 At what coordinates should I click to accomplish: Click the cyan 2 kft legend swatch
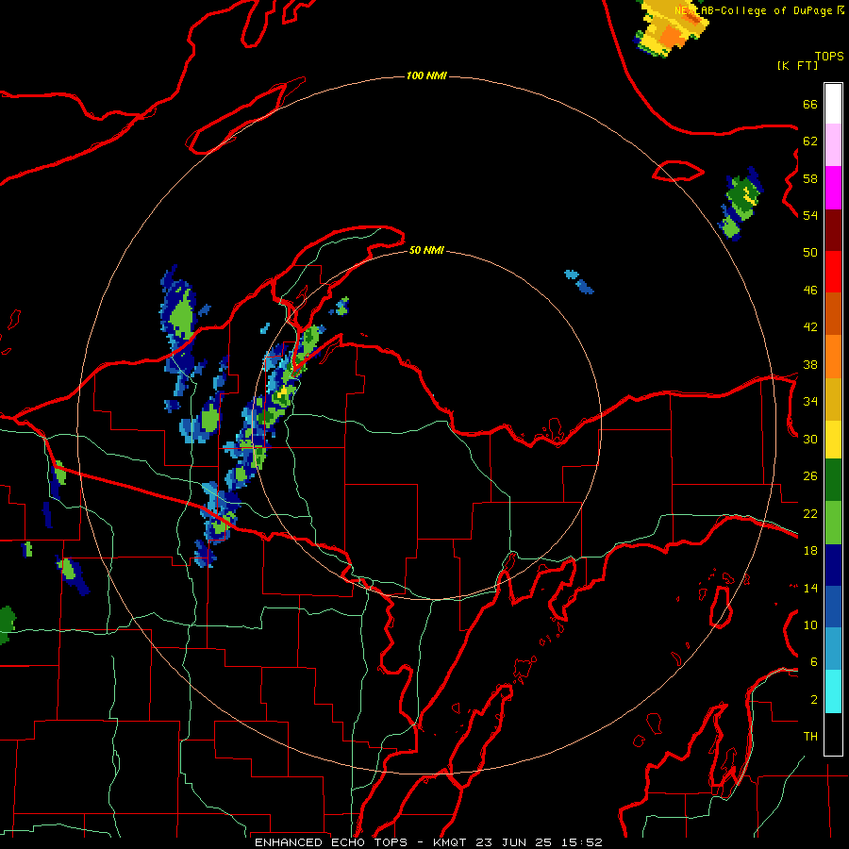click(x=833, y=691)
